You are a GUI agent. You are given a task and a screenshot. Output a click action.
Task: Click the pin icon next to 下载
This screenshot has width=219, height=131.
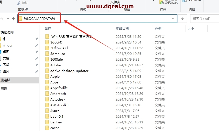[x=37, y=65]
